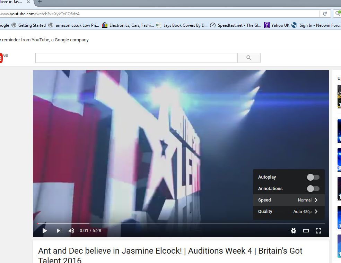Play the video with the play button

click(45, 231)
